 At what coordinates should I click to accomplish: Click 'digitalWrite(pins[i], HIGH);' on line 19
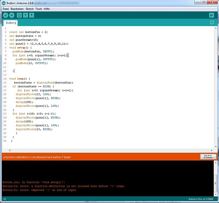pyautogui.click(x=38, y=98)
